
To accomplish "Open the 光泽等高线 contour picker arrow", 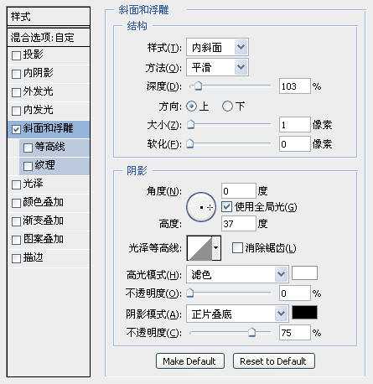I will (216, 248).
